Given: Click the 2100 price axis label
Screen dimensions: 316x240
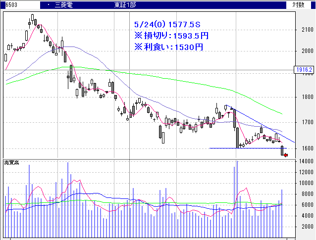Looking at the screenshot, I should tap(307, 30).
